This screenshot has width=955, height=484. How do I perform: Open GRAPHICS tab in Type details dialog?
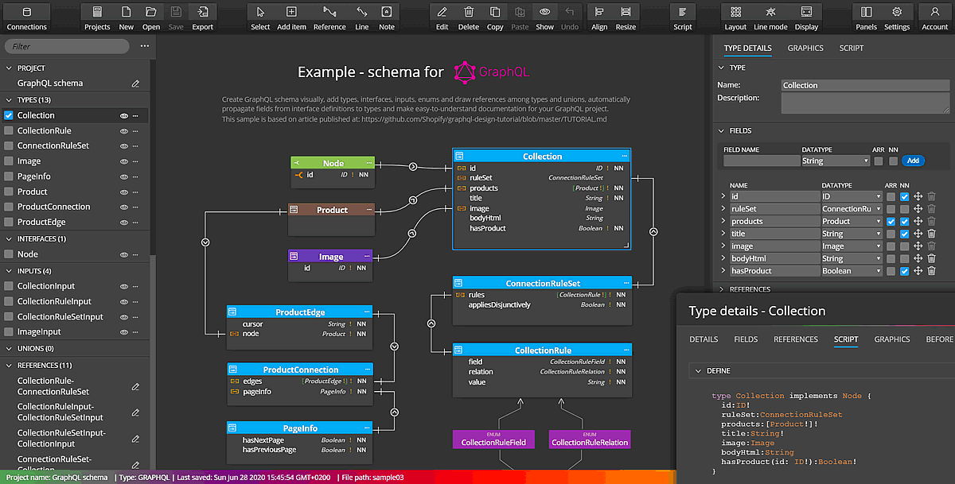[892, 339]
